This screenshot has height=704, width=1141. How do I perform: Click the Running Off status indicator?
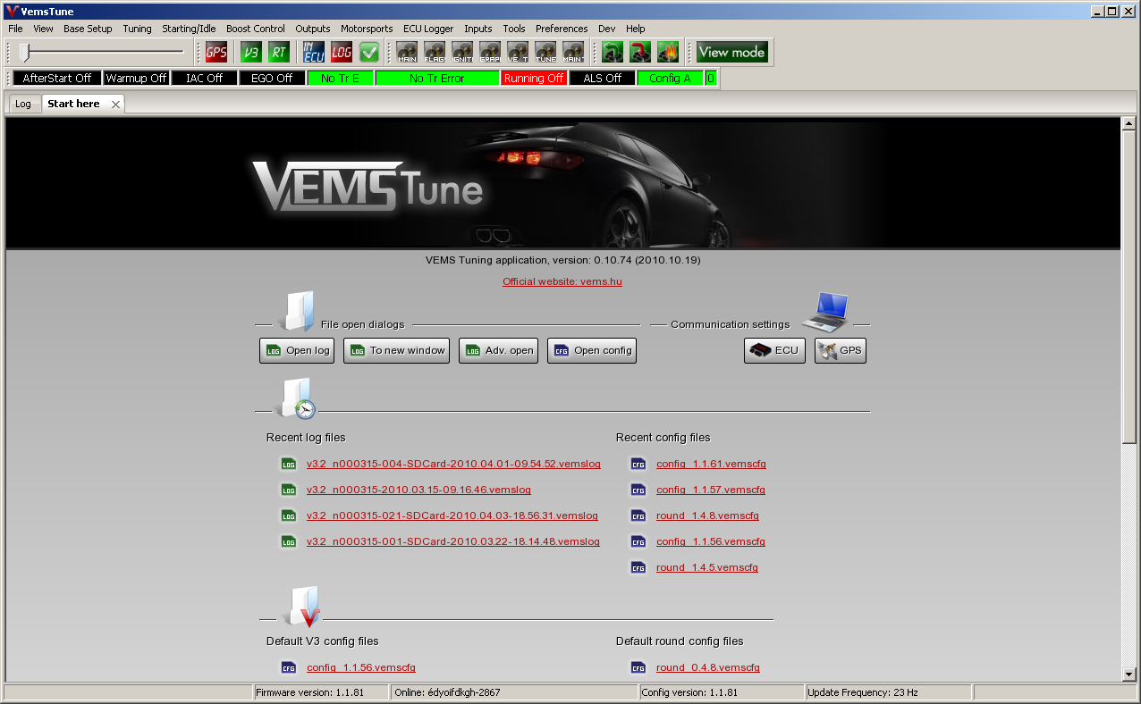[534, 79]
